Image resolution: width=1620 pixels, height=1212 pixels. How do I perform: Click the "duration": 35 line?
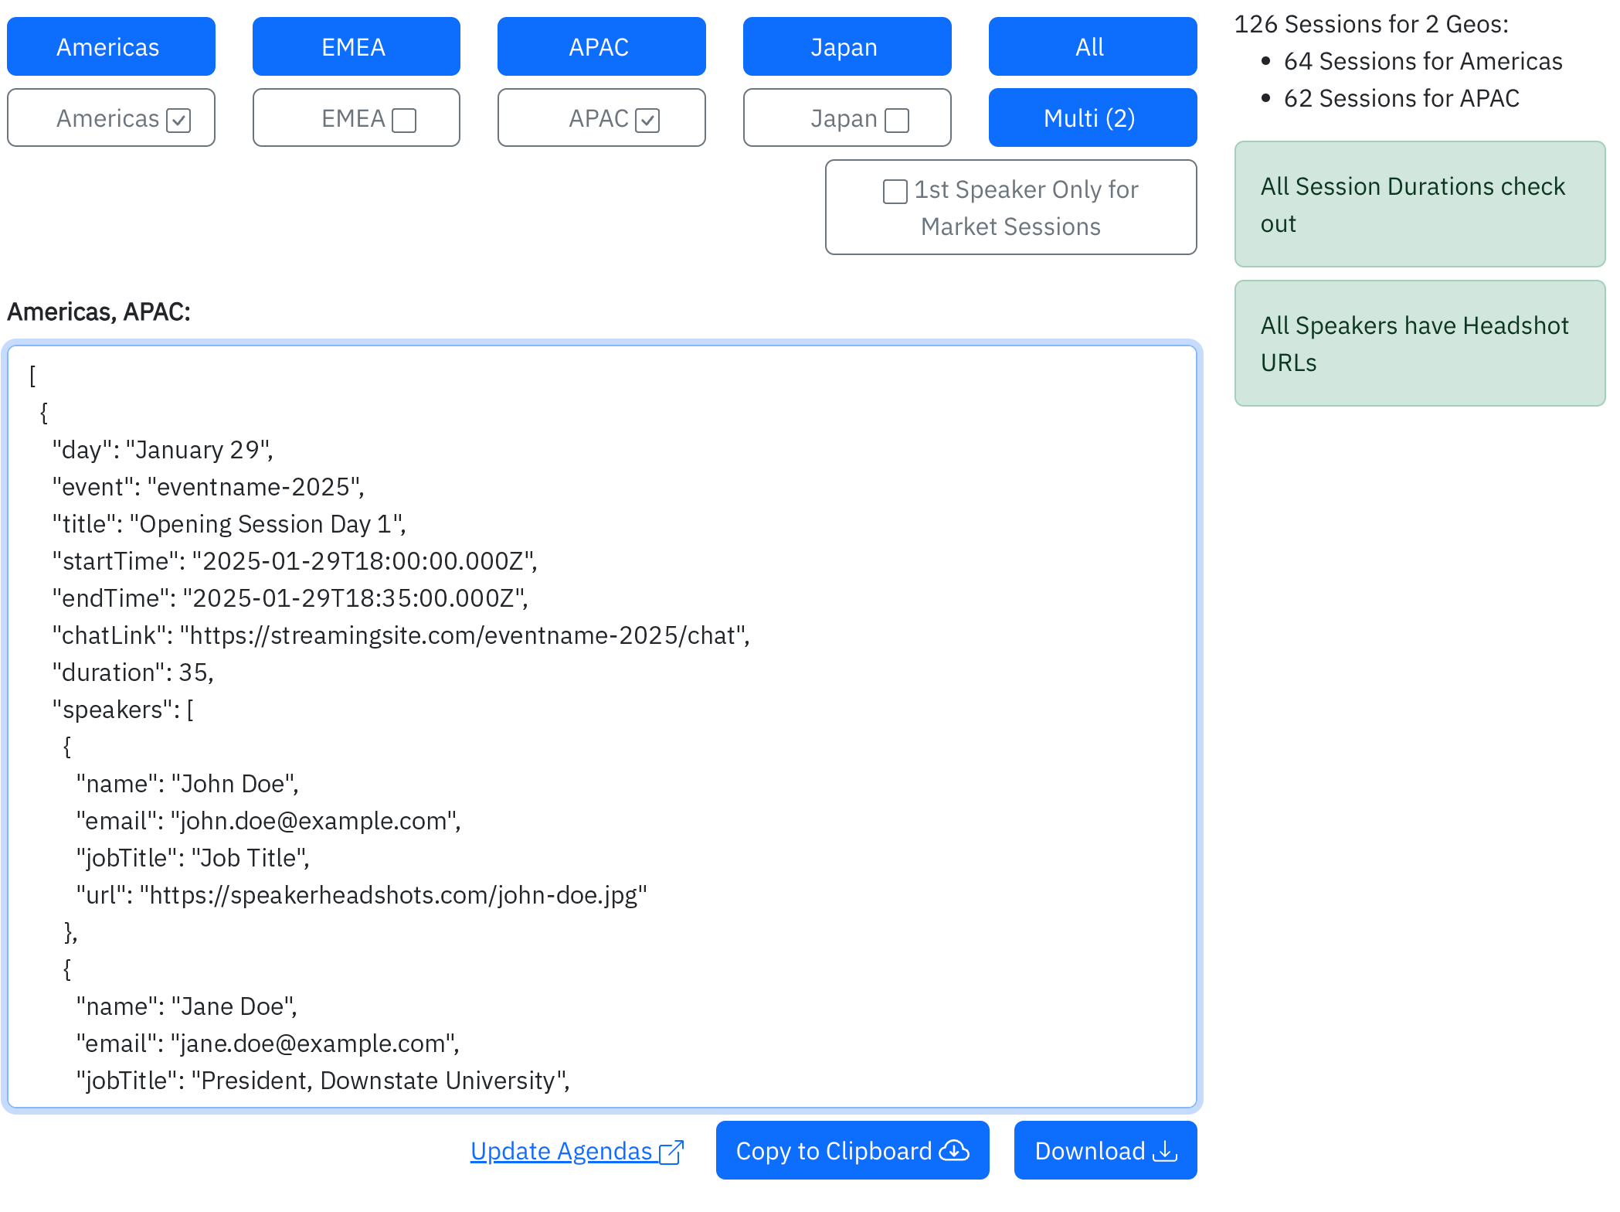[133, 672]
